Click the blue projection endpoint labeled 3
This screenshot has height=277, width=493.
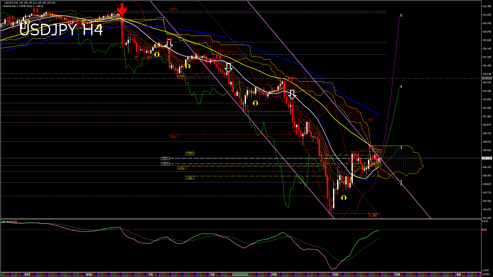pyautogui.click(x=401, y=148)
